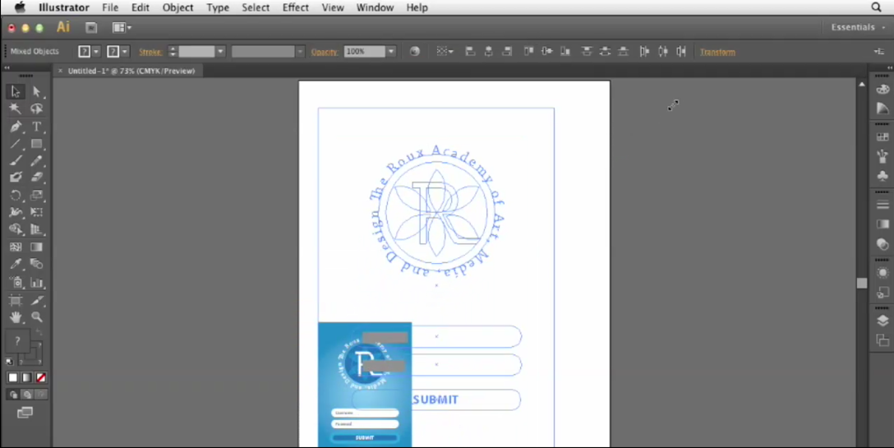
Task: Select the Line Segment tool
Action: click(16, 144)
